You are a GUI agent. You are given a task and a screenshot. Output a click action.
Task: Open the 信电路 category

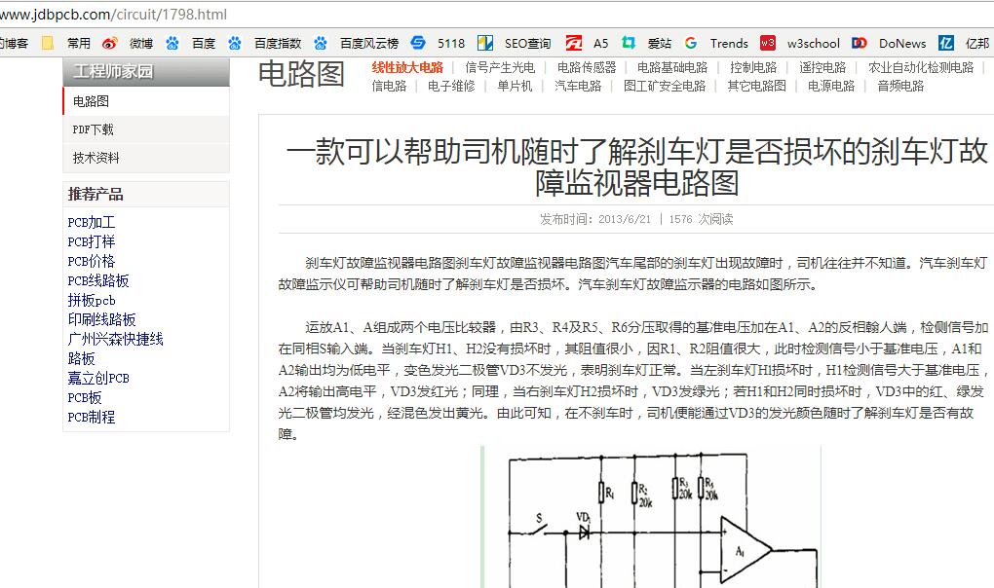[389, 86]
